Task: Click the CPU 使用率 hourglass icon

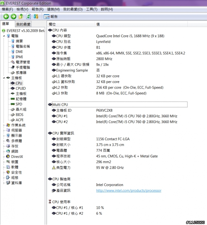Action: (50, 202)
